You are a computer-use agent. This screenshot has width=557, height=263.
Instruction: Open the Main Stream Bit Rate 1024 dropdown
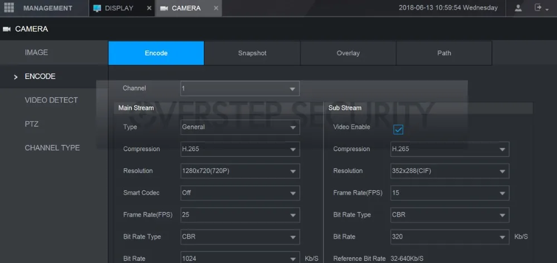click(240, 259)
